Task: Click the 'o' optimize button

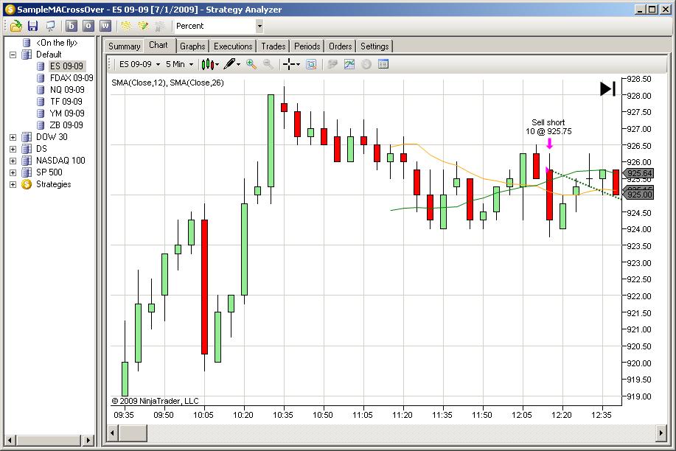Action: click(88, 27)
